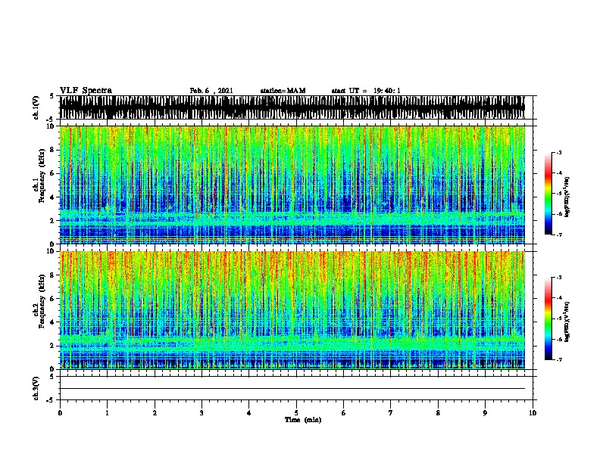Click the "2" minute tick on time axis

155,413
